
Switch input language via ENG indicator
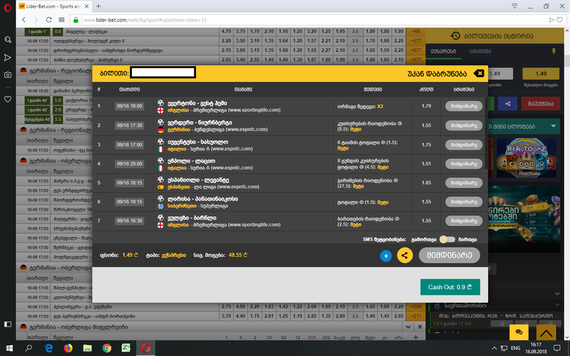515,348
